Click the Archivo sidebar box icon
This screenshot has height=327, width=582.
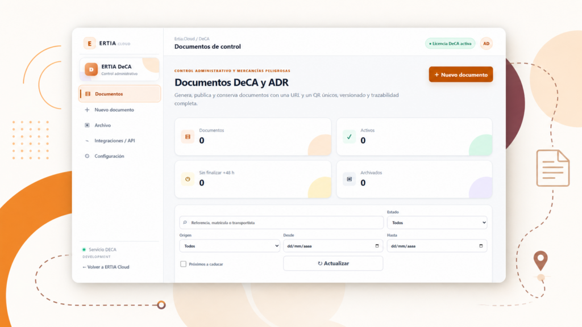coord(87,125)
